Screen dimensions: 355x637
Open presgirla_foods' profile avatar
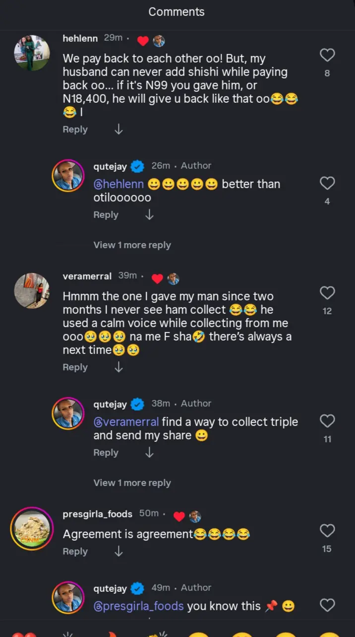(32, 529)
